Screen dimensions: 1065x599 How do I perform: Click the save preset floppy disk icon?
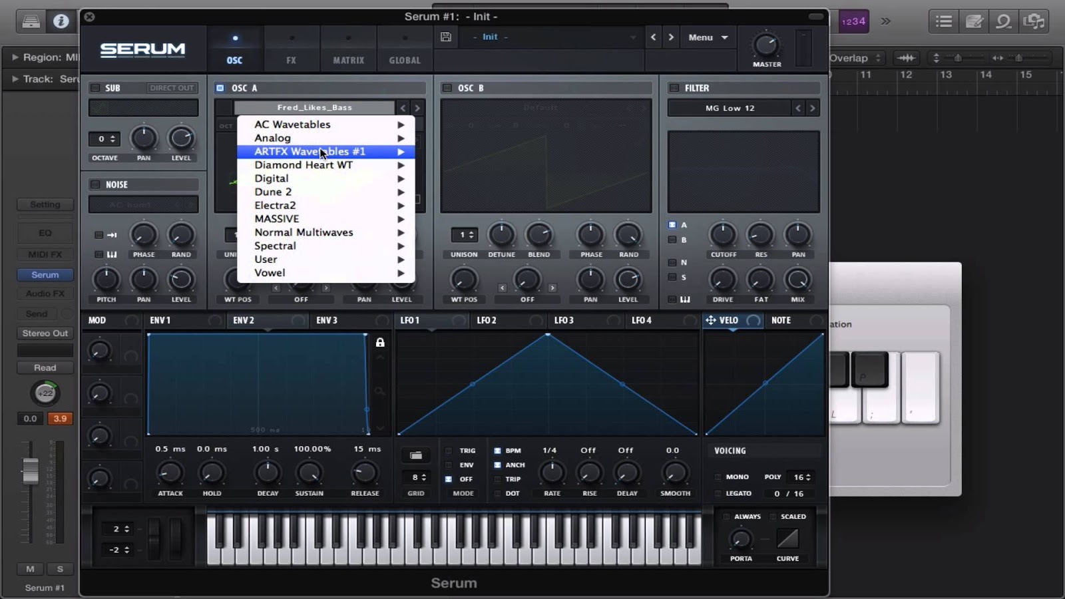(x=446, y=37)
